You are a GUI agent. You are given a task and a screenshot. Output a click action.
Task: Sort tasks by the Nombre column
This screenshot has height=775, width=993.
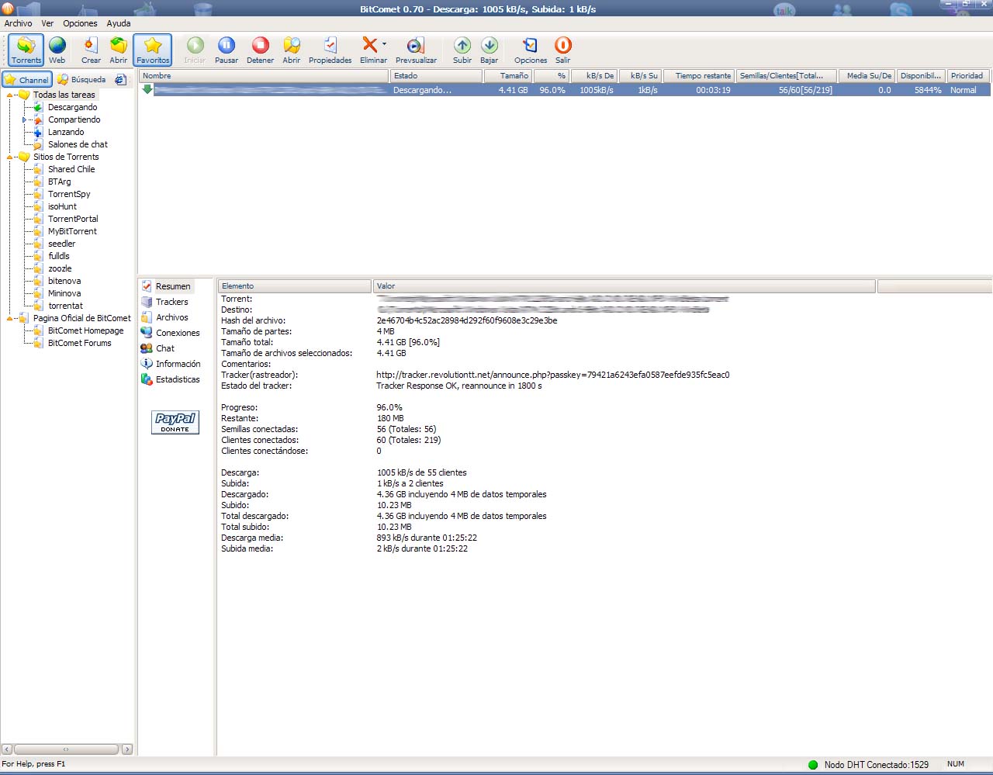tap(264, 76)
